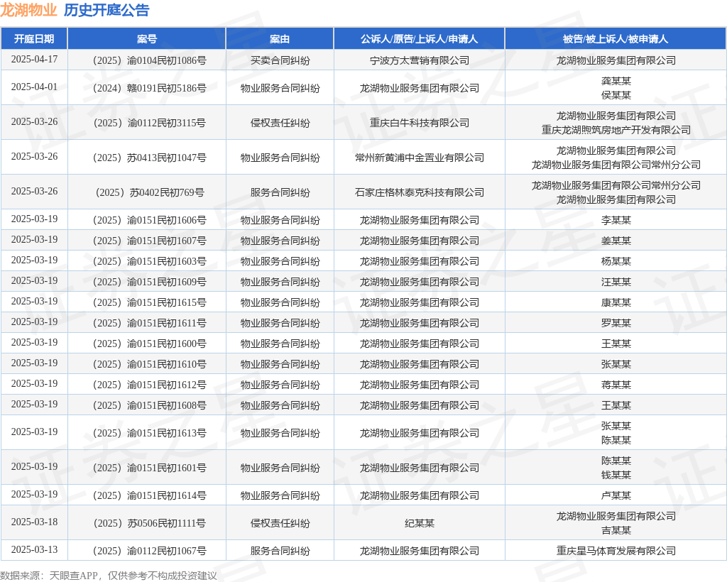Click defendant 龚某某
Screen dimensions: 727x582
click(616, 81)
